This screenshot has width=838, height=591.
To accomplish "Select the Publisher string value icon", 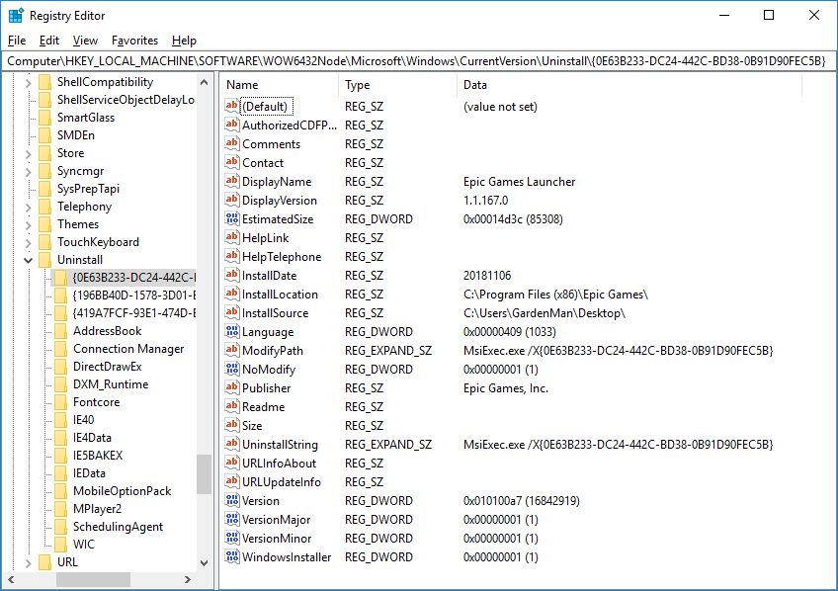I will pyautogui.click(x=232, y=387).
